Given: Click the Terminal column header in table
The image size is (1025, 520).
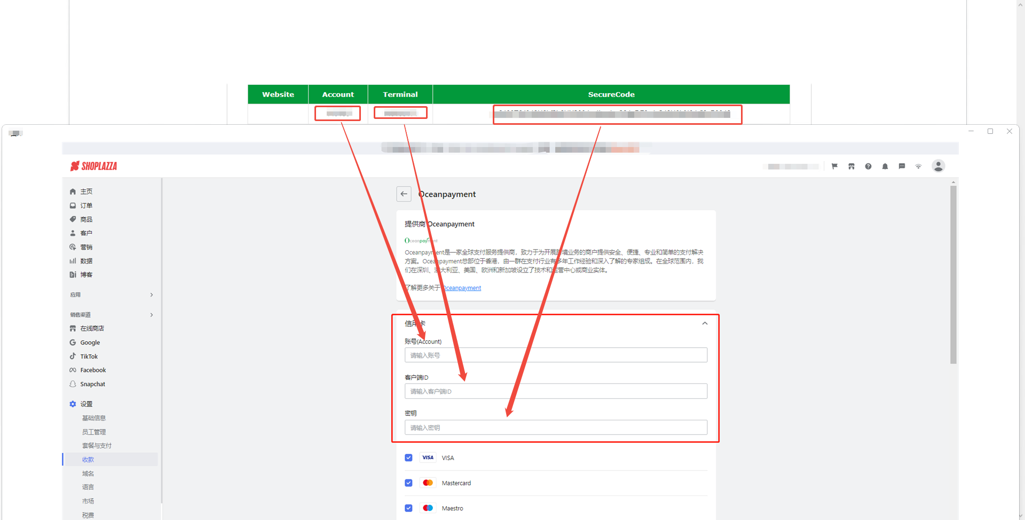Looking at the screenshot, I should [400, 94].
